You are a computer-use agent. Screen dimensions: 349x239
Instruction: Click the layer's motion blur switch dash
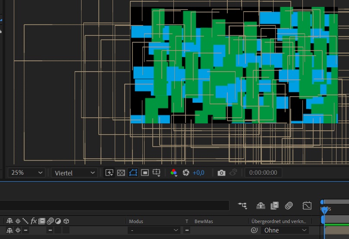[x=50, y=230]
